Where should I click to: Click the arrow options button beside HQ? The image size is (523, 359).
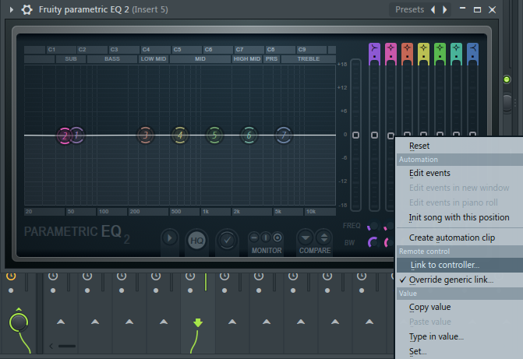click(170, 238)
